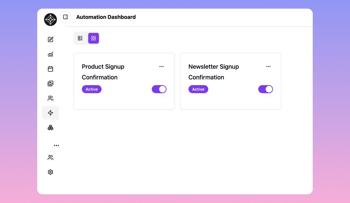The width and height of the screenshot is (350, 203).
Task: Open the stacked cubes integrations icon
Action: tap(50, 128)
